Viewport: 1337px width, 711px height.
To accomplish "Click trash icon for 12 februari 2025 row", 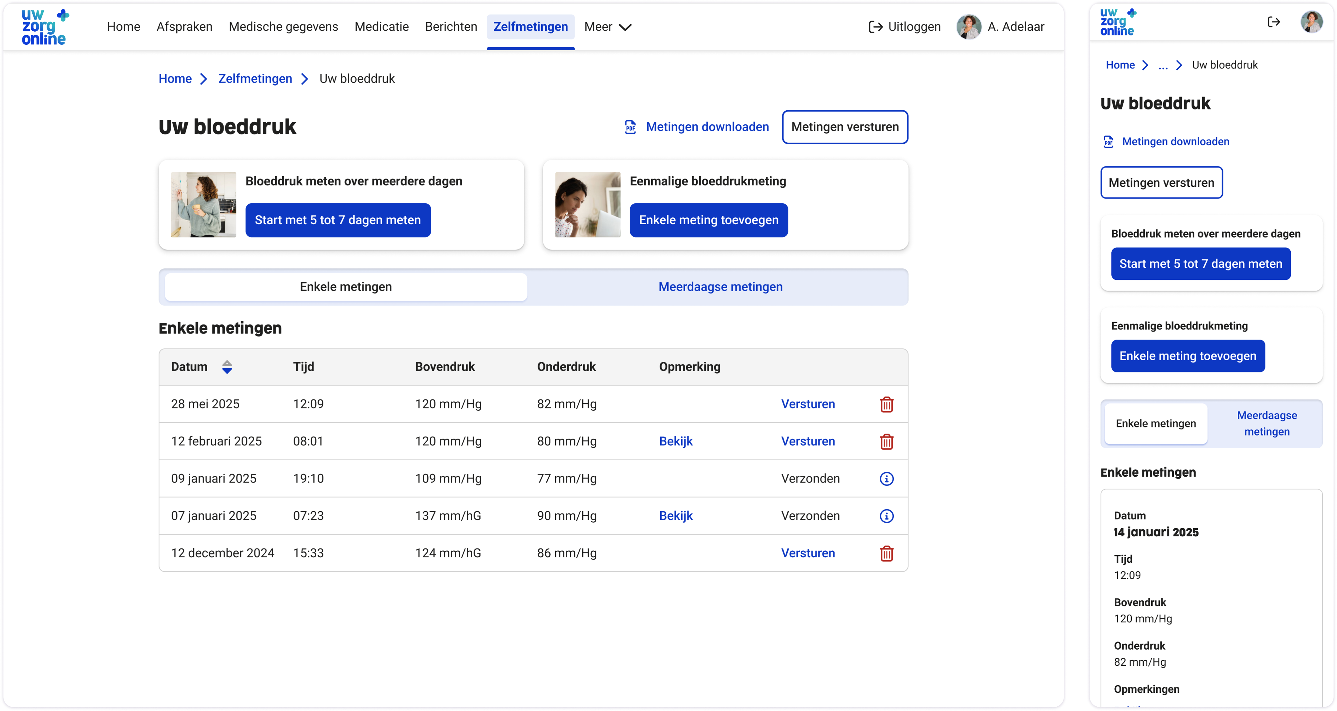I will (887, 442).
